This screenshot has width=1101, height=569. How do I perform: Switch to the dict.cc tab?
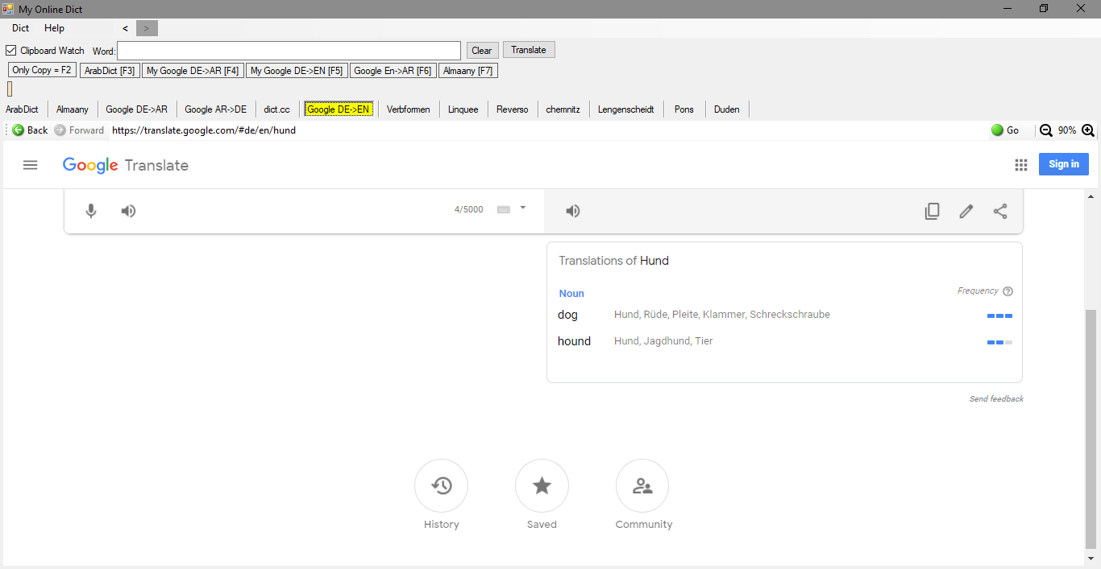[x=276, y=109]
